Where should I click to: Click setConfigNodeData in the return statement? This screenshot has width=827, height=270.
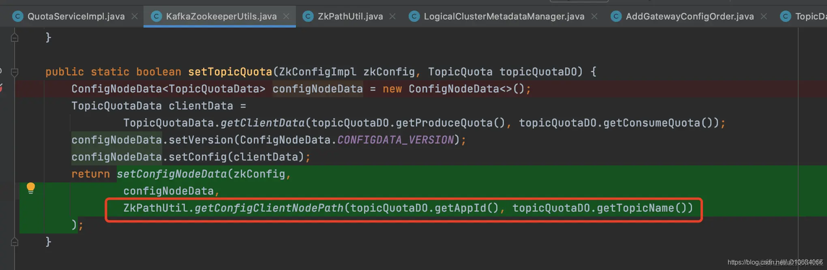(x=172, y=174)
